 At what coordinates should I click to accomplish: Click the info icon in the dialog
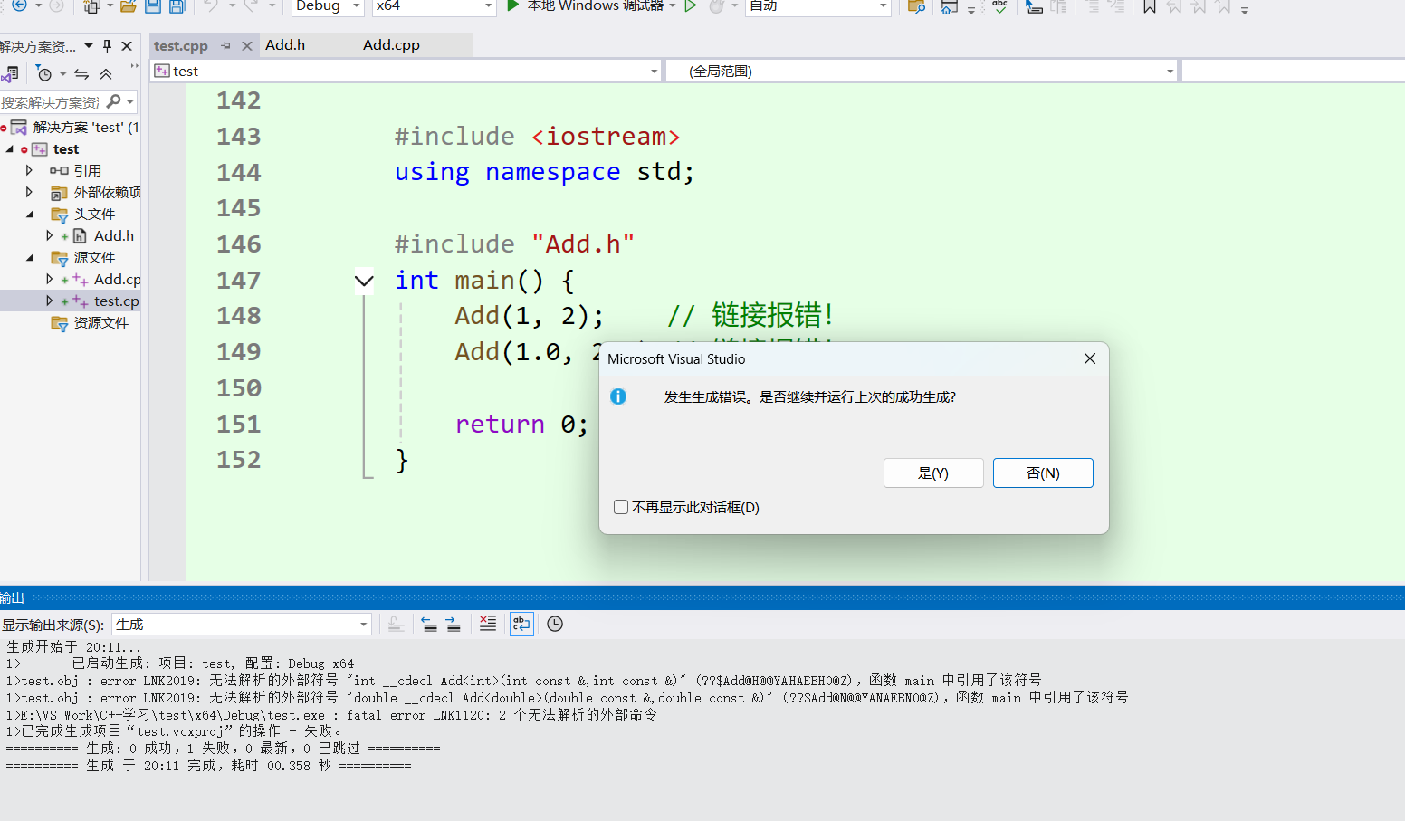pyautogui.click(x=618, y=396)
